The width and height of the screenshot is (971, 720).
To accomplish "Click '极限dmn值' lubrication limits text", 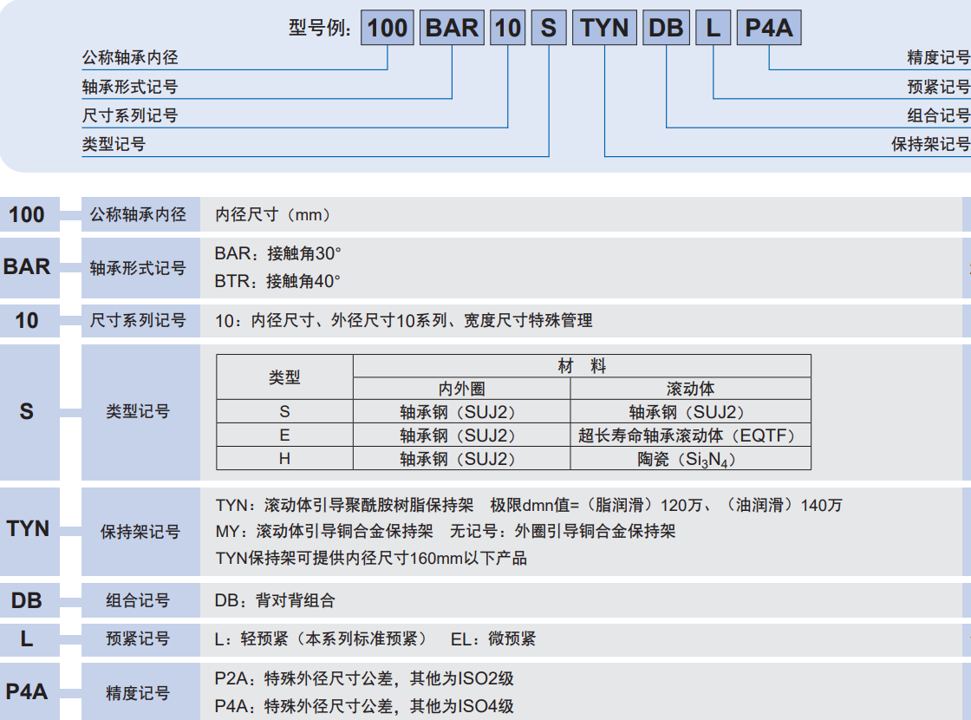I will coord(667,505).
